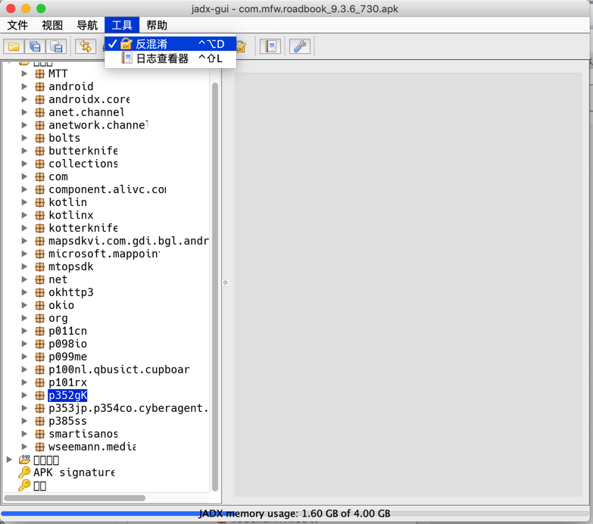Open the 视图 menu
The width and height of the screenshot is (593, 524).
pyautogui.click(x=52, y=25)
